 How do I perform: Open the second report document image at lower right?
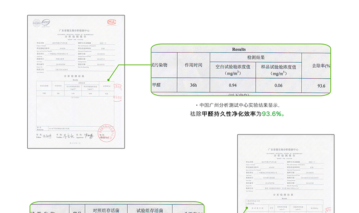coord(286,174)
